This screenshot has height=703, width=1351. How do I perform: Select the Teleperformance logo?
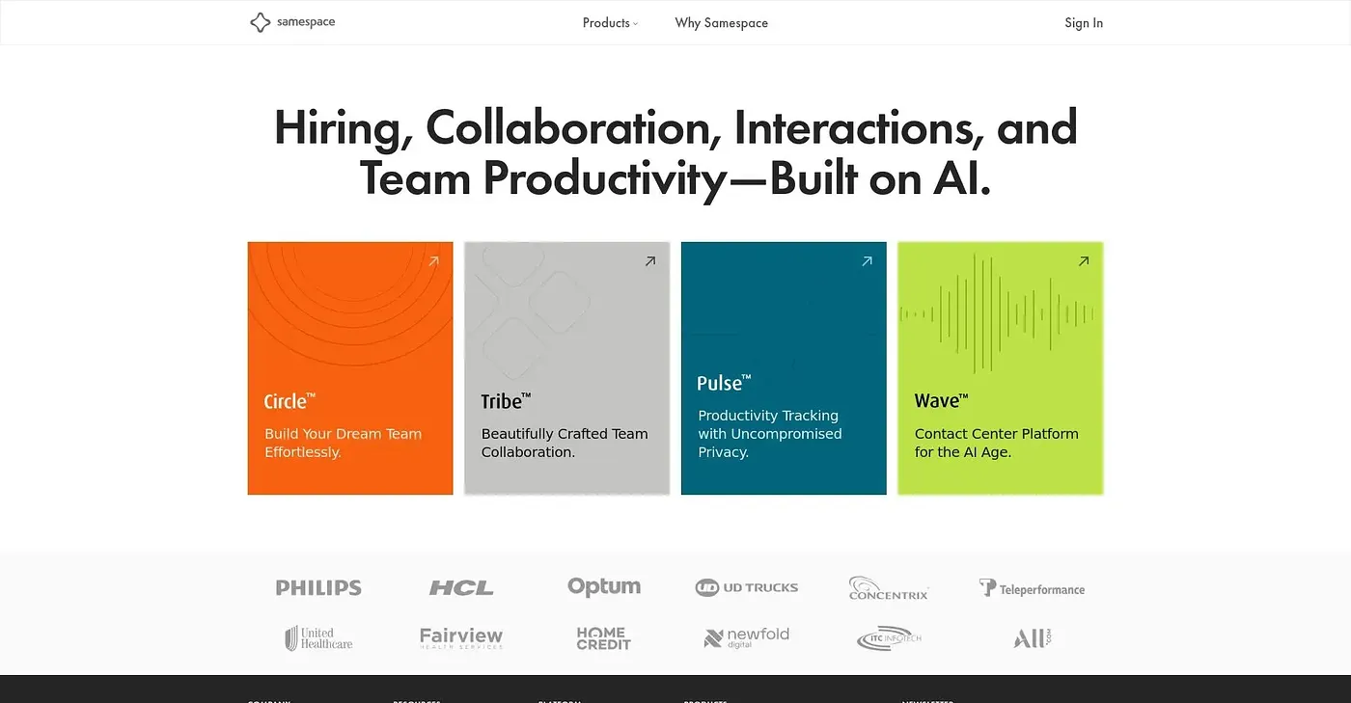click(x=1032, y=588)
